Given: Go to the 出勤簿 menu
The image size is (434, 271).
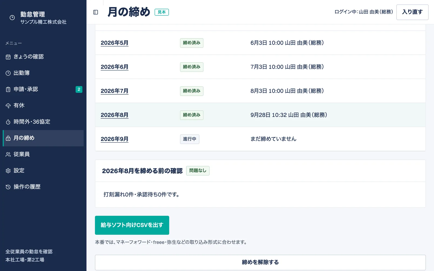Looking at the screenshot, I should pyautogui.click(x=43, y=73).
